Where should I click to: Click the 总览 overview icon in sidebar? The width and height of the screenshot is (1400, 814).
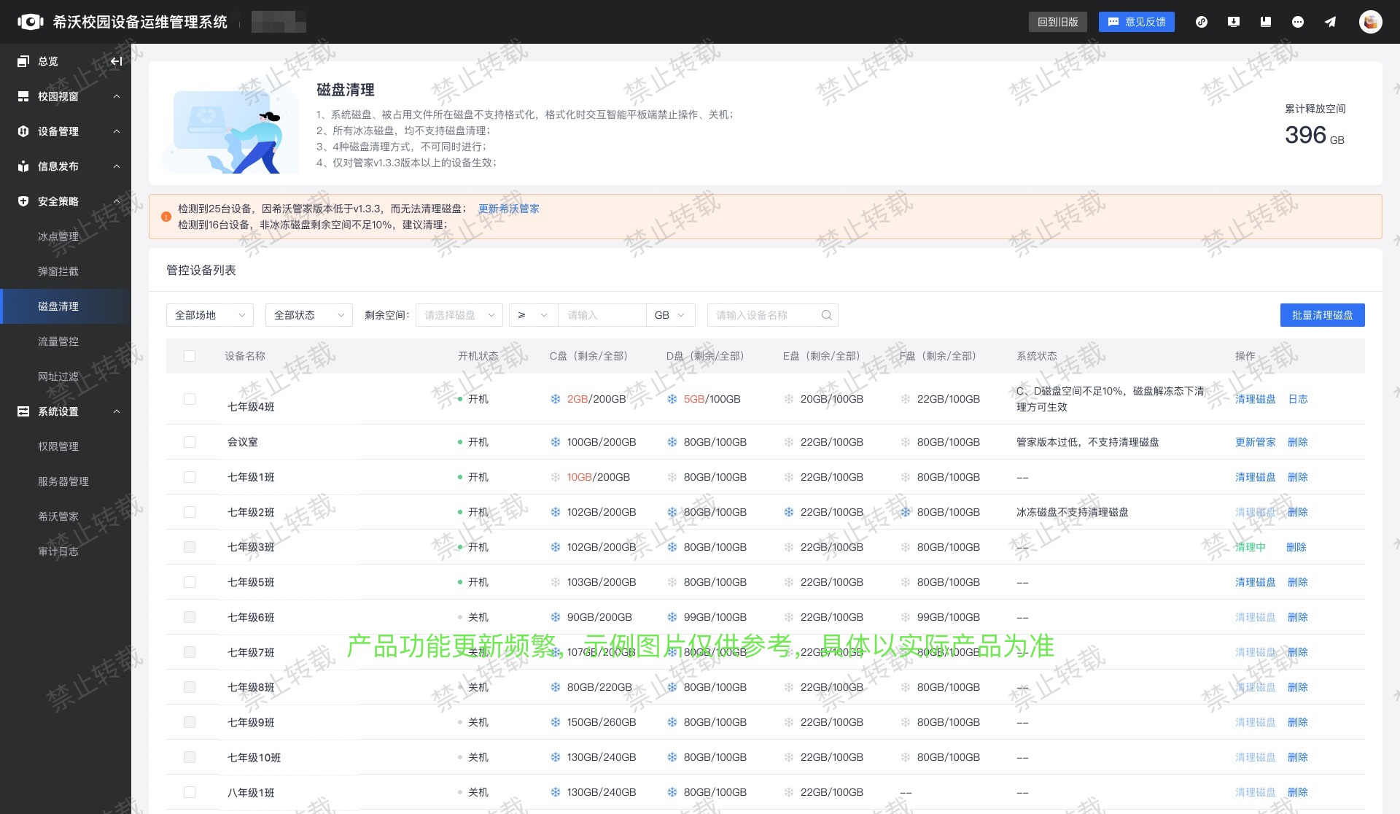point(23,61)
